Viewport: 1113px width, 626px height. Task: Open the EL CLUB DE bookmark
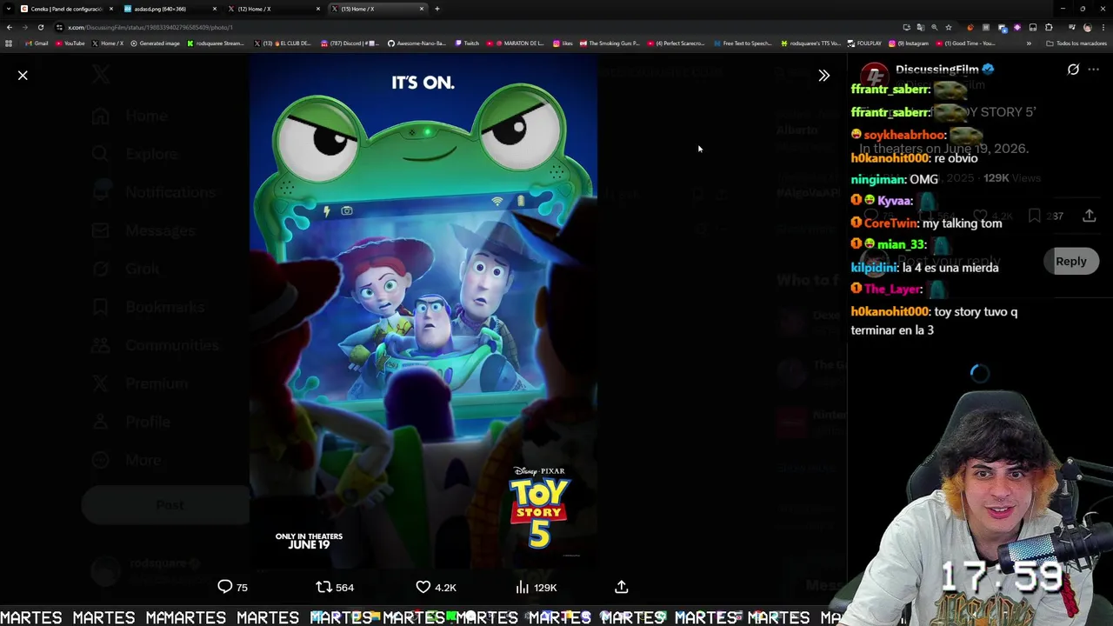(x=283, y=43)
